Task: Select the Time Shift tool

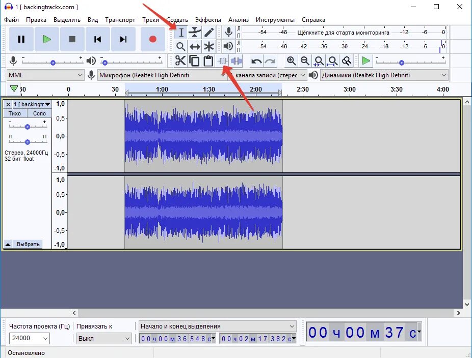Action: tap(195, 46)
